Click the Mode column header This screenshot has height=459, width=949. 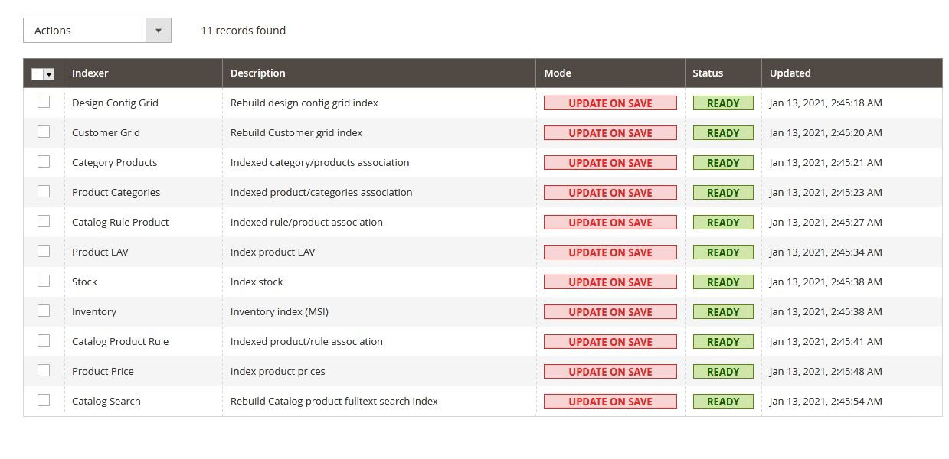pyautogui.click(x=558, y=73)
